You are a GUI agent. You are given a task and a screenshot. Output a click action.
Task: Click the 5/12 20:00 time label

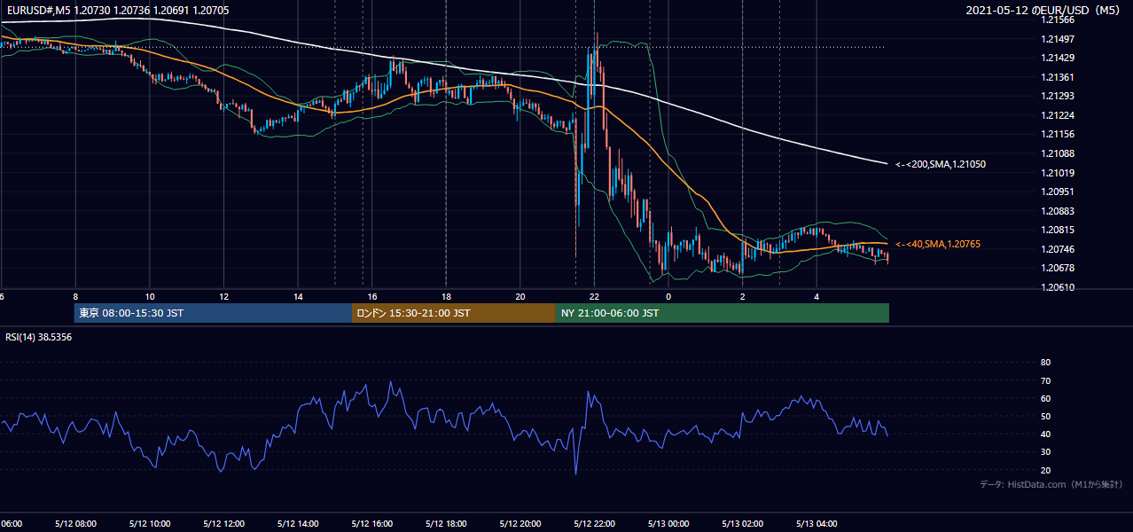(521, 523)
